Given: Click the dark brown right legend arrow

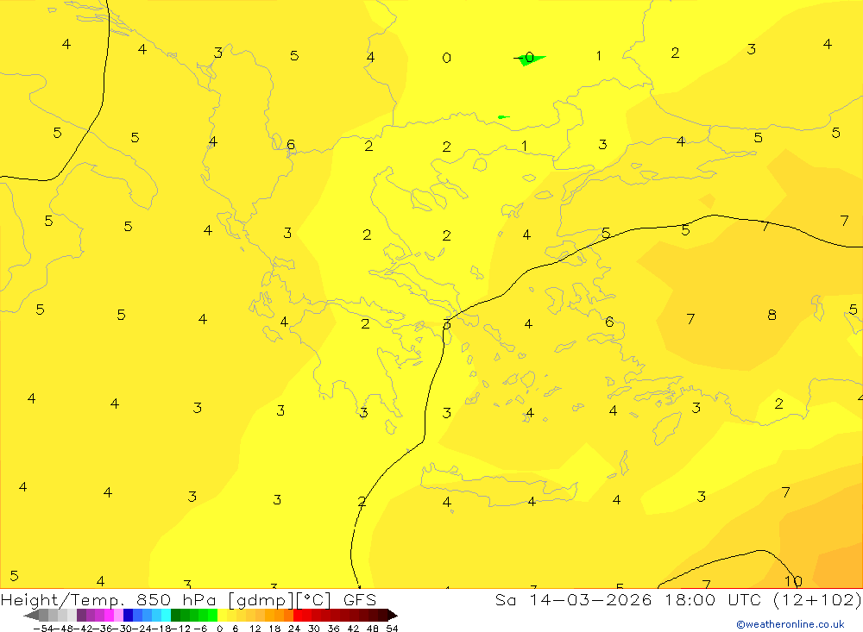Looking at the screenshot, I should click(393, 616).
